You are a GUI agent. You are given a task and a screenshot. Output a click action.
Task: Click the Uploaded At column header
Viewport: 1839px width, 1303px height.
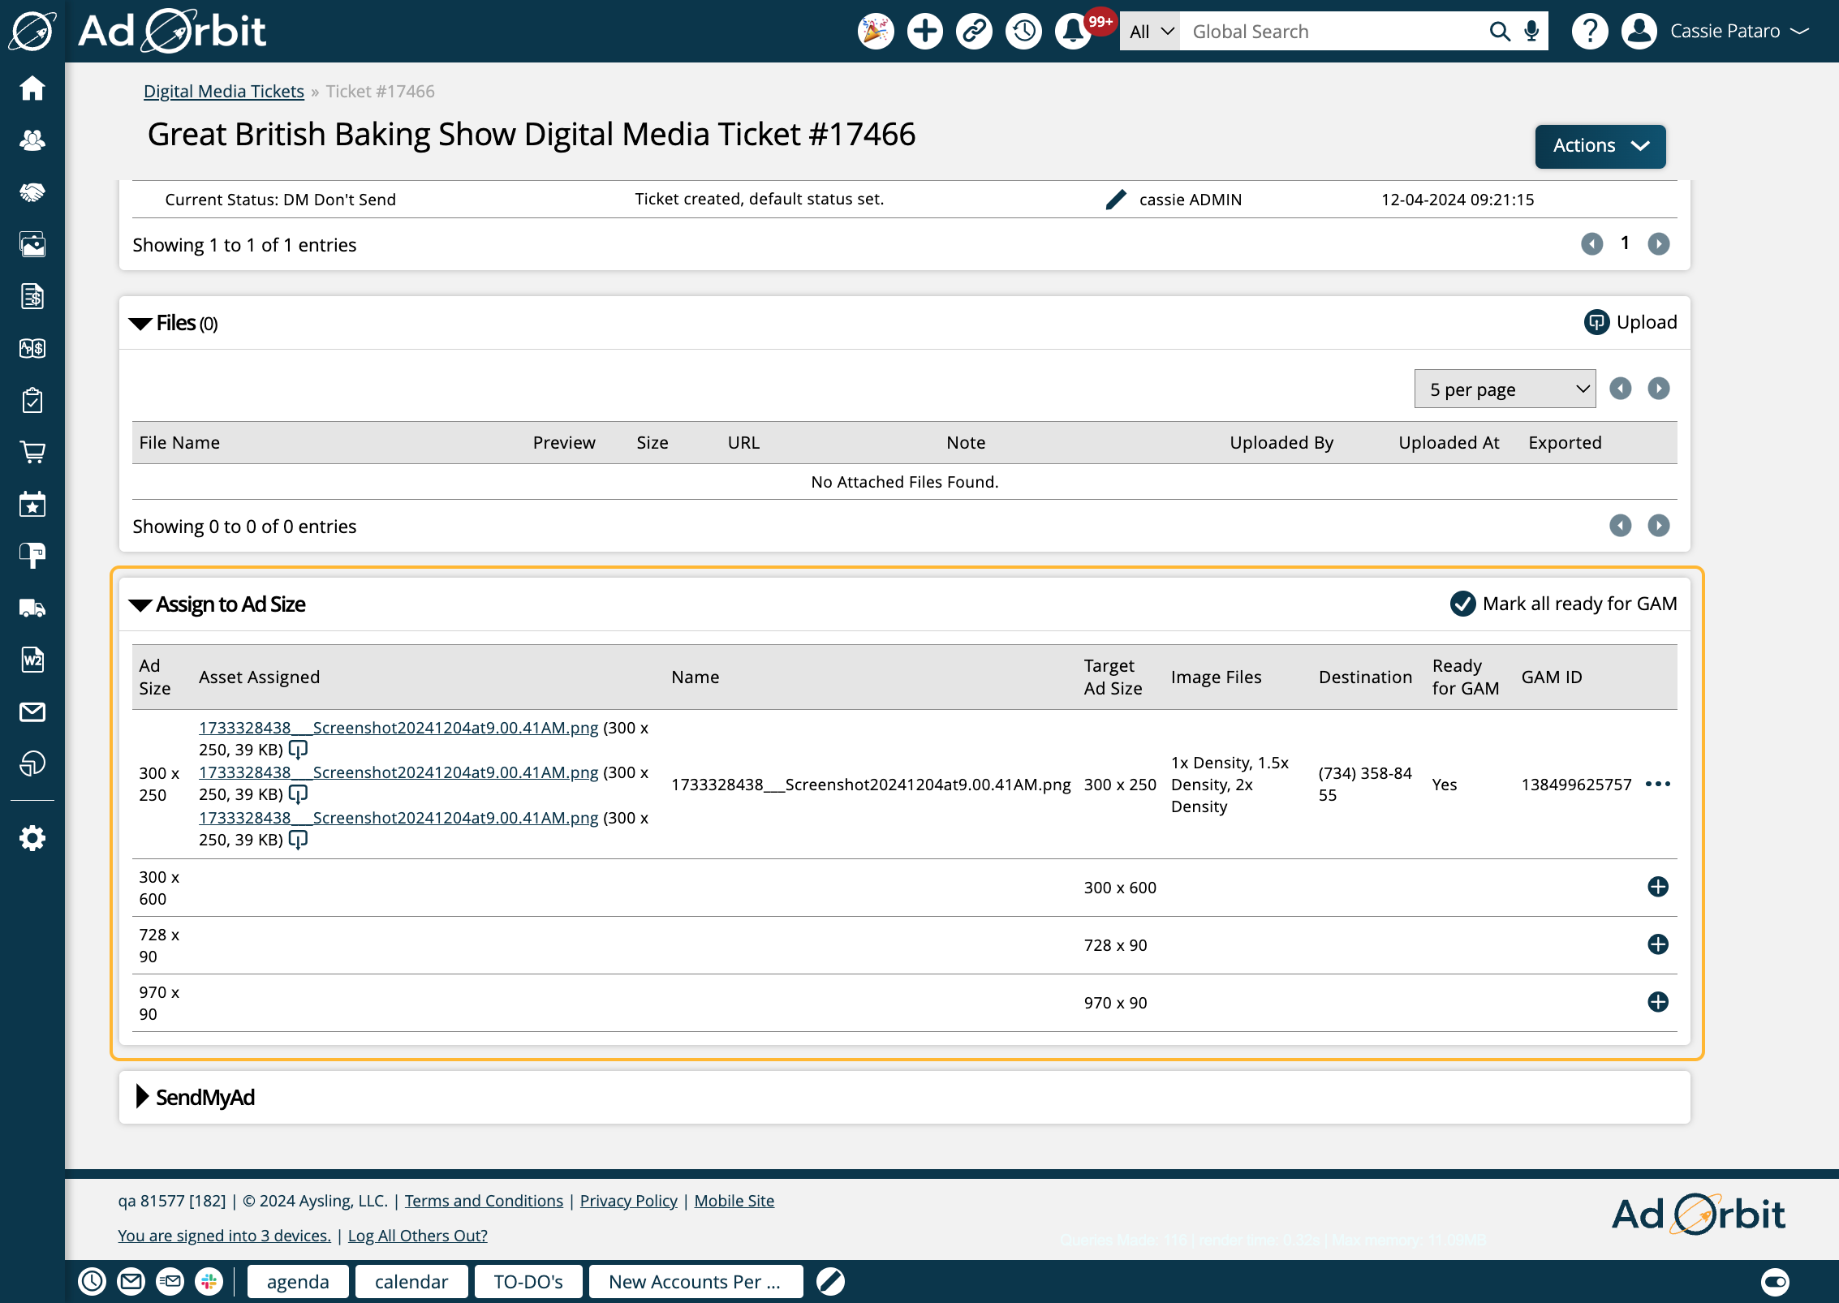click(x=1449, y=443)
